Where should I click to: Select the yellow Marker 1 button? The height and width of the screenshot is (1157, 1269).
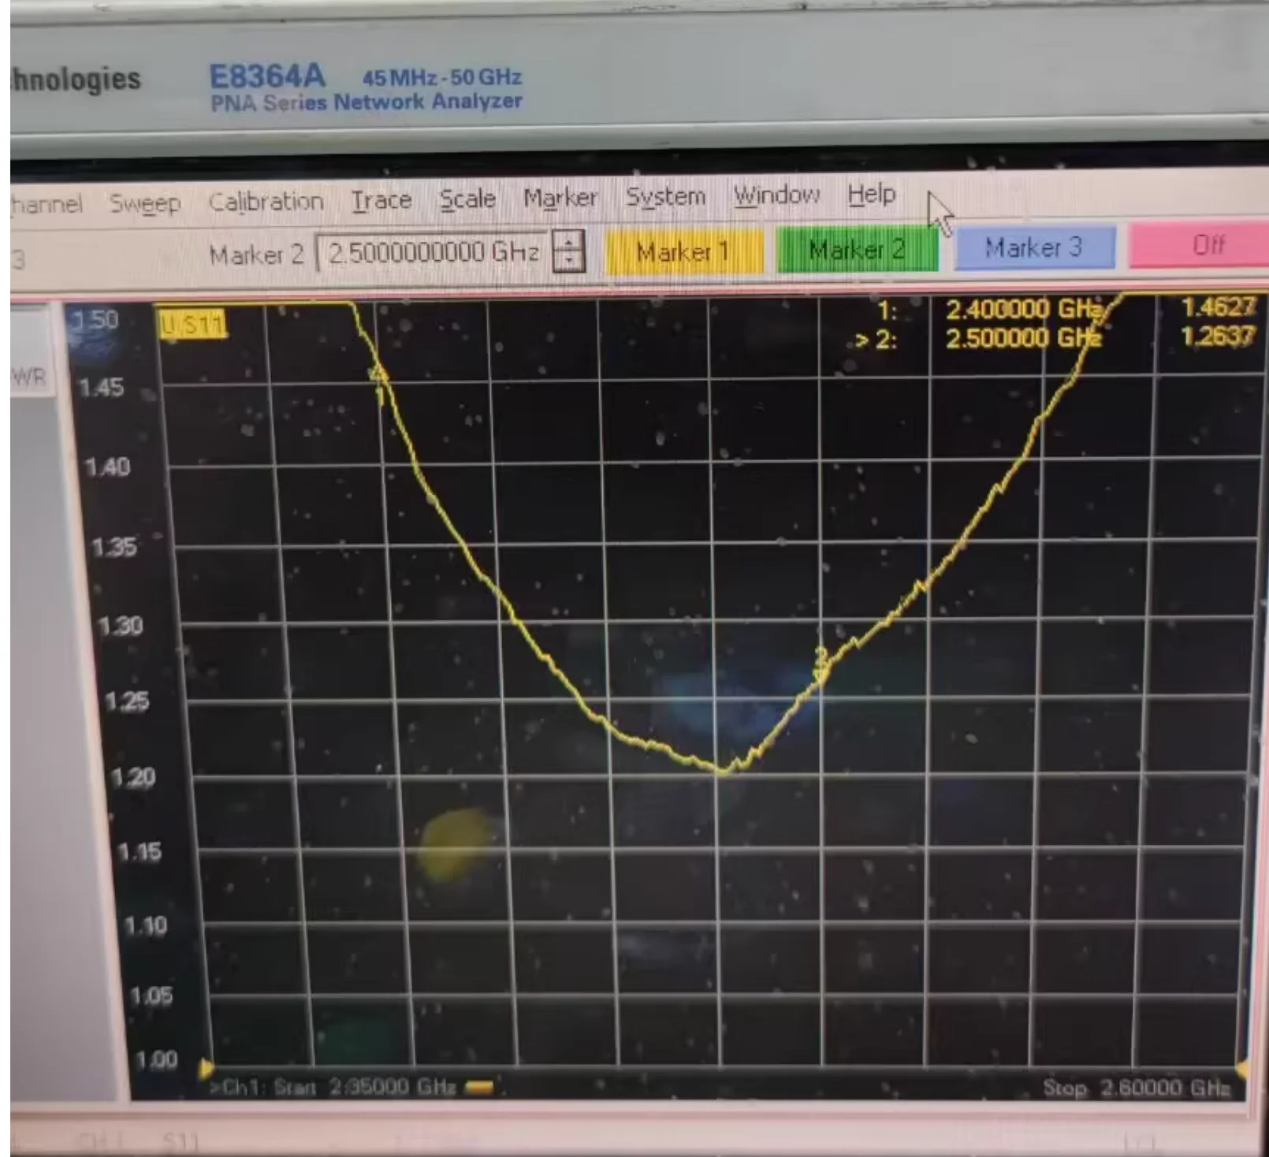point(684,252)
